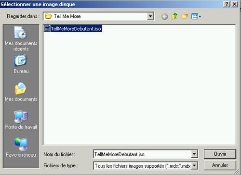
Task: Click the Fichiers de type combo box
Action: pyautogui.click(x=146, y=166)
